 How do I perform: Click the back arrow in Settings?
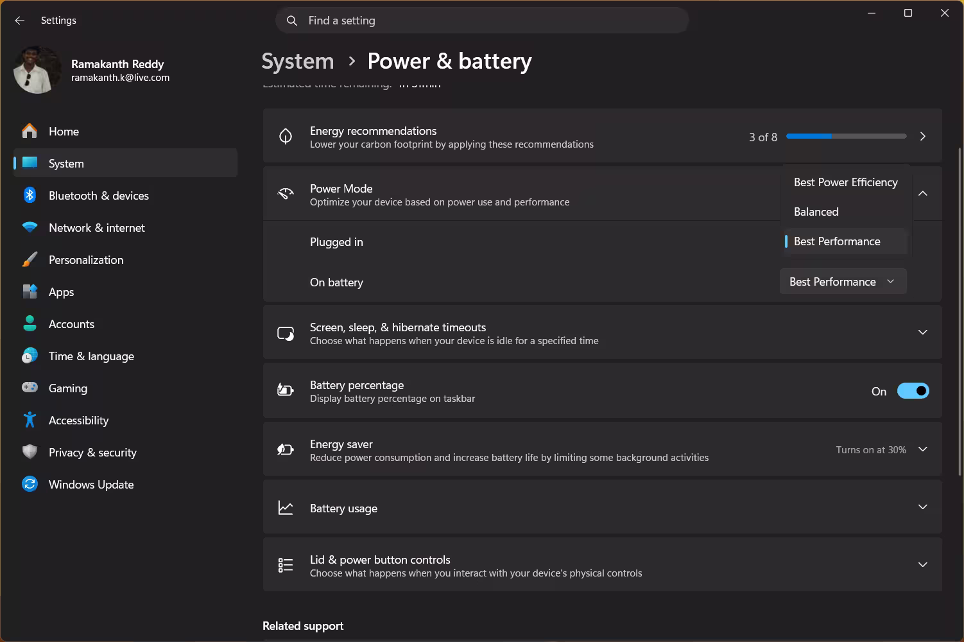coord(19,21)
